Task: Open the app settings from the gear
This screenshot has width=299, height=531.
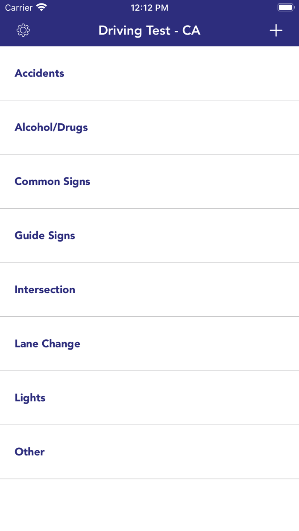Action: (x=23, y=30)
